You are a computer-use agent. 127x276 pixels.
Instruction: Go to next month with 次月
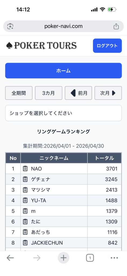pyautogui.click(x=108, y=93)
